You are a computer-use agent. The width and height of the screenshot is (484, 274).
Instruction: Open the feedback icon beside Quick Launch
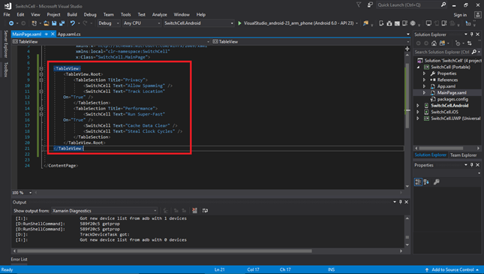pos(370,5)
